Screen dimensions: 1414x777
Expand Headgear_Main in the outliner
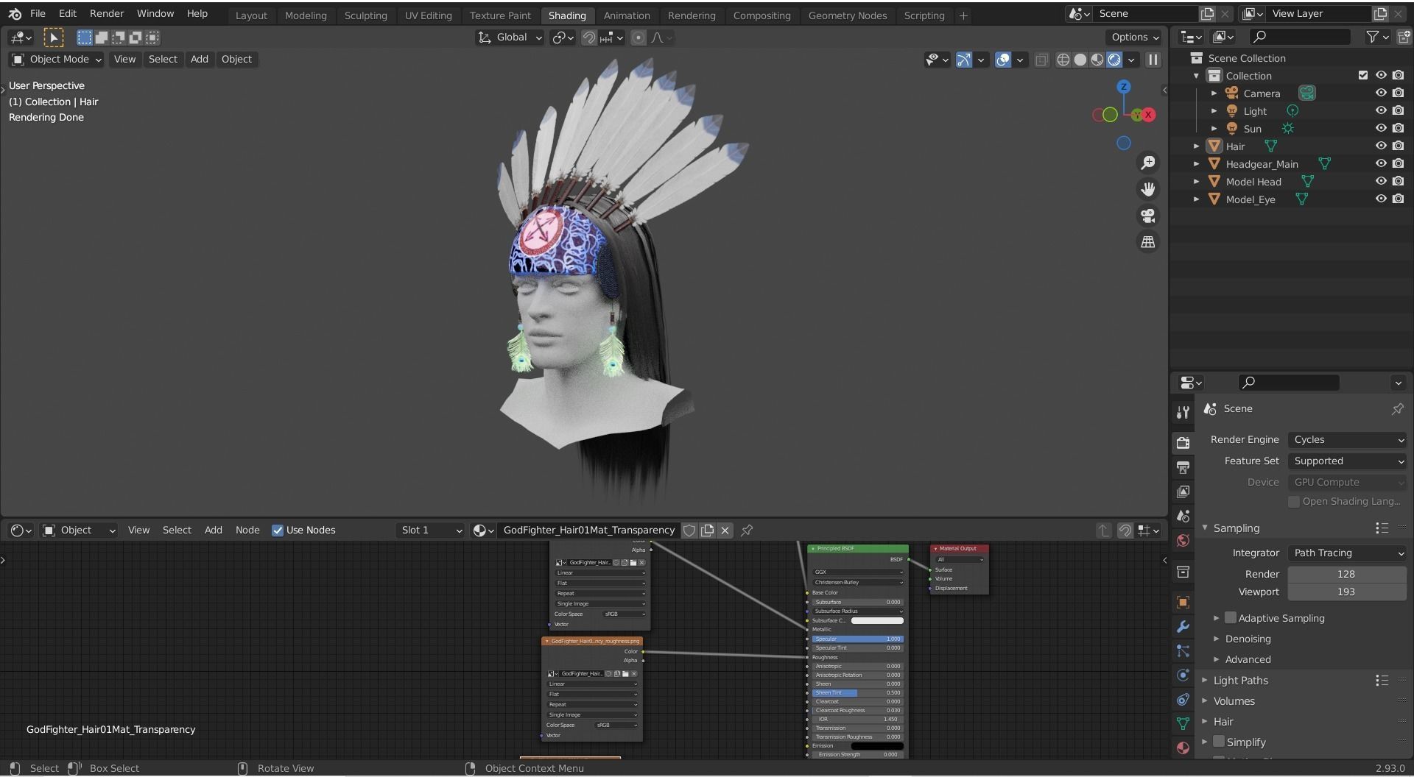(1196, 164)
